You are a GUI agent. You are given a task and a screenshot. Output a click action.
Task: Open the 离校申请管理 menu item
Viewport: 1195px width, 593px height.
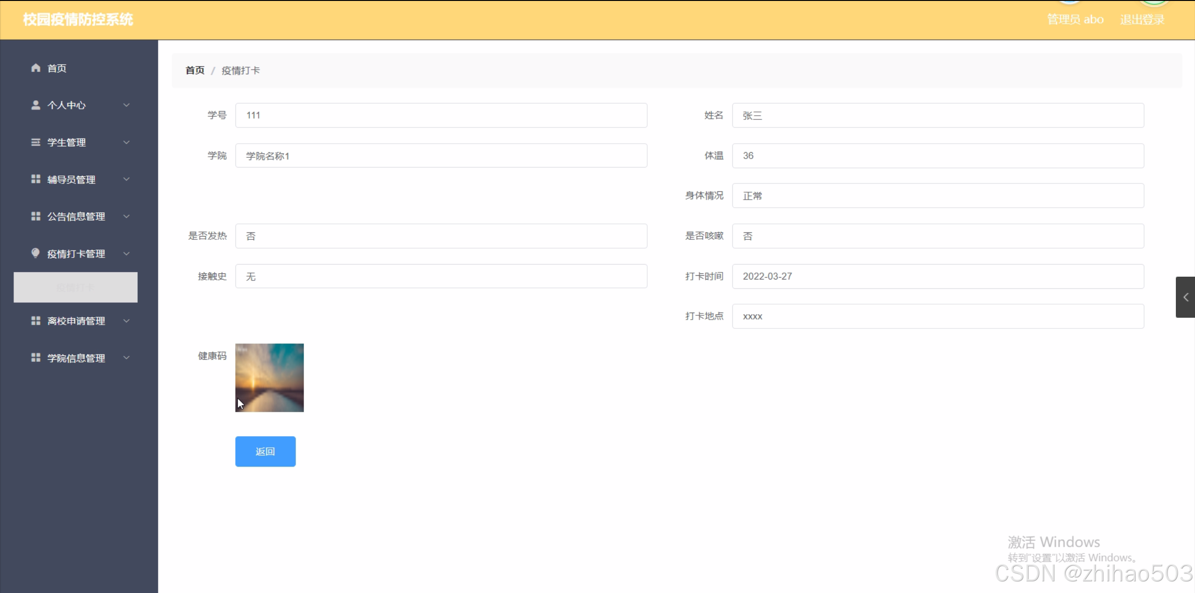click(x=76, y=321)
